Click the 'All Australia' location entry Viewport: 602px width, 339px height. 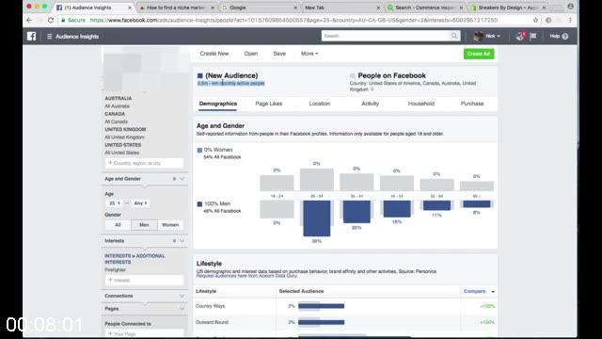pos(117,106)
